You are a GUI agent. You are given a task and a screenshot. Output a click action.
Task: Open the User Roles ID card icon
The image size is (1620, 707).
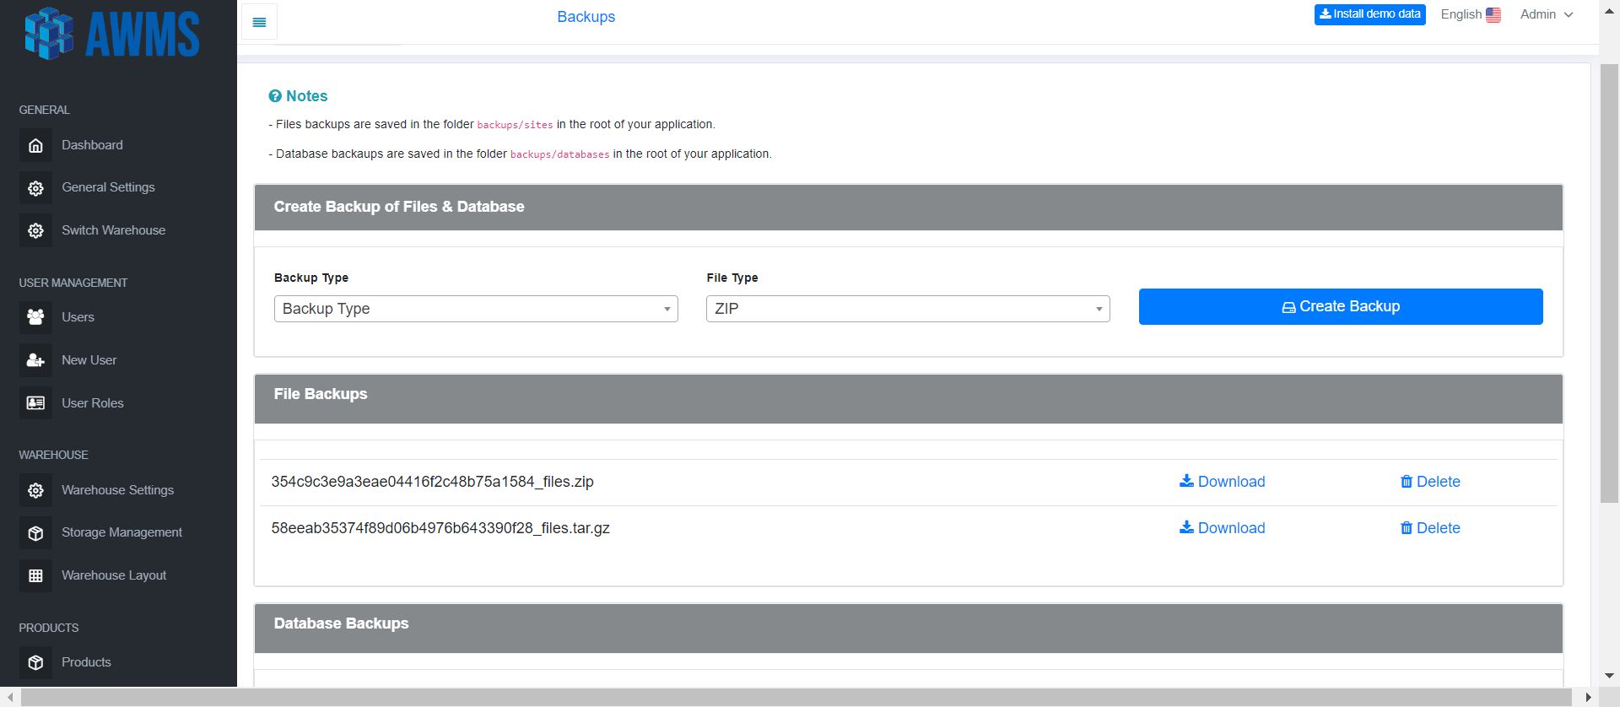[x=35, y=403]
